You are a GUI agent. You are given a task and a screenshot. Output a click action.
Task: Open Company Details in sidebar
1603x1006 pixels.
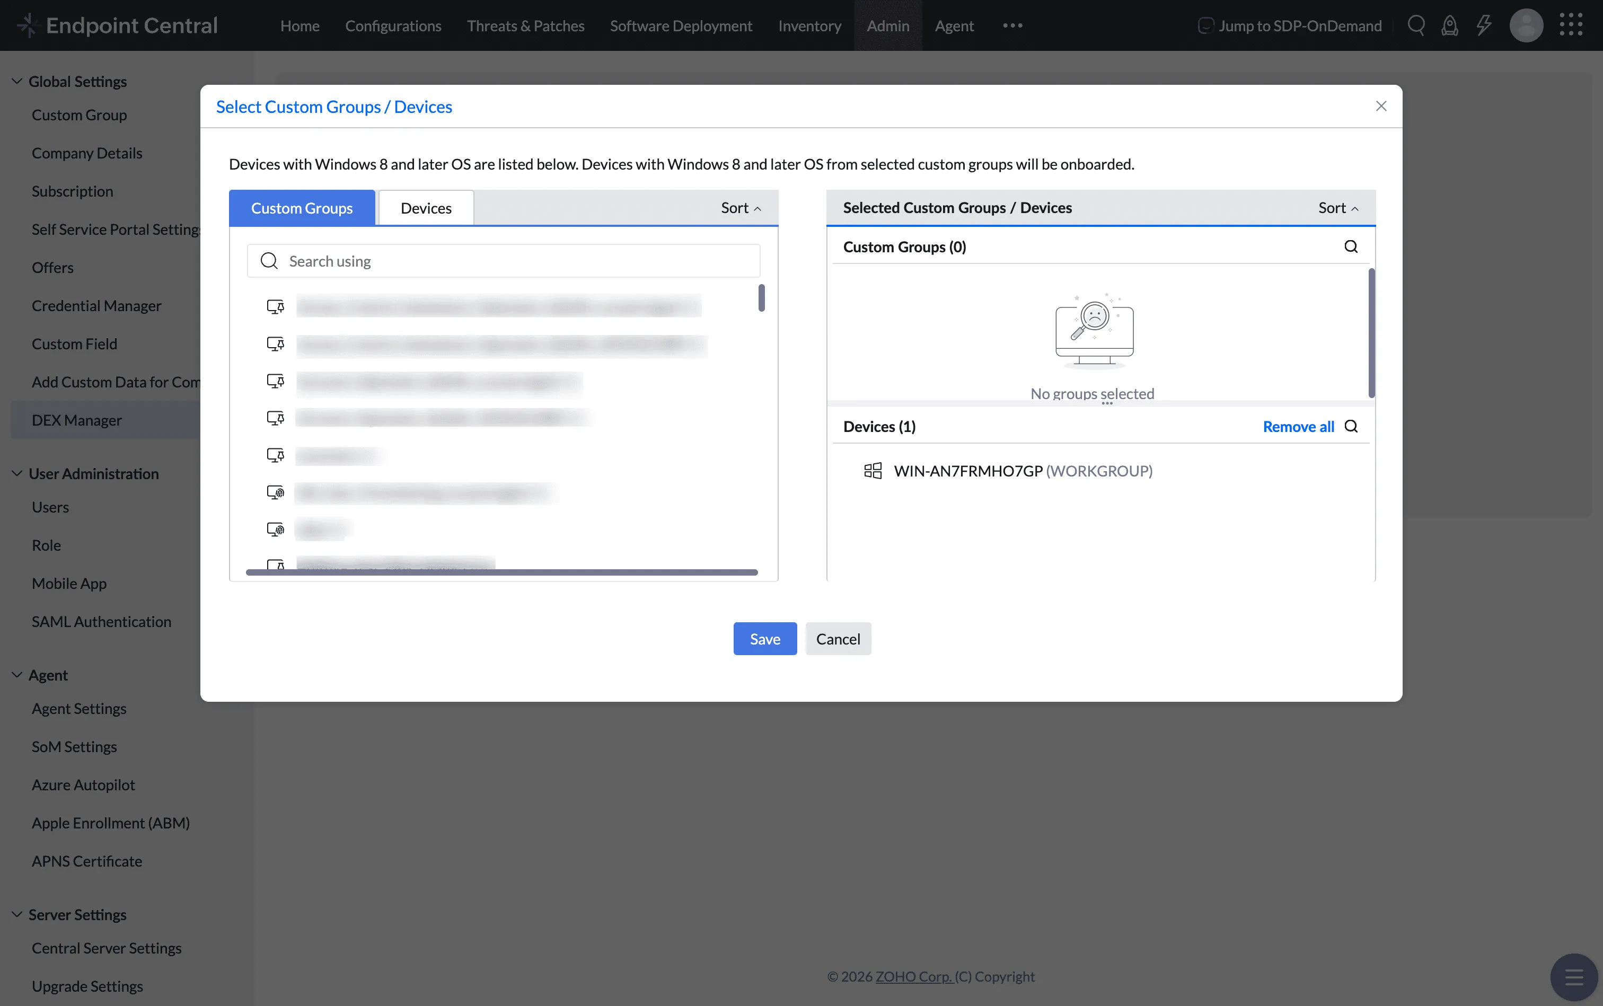(86, 153)
